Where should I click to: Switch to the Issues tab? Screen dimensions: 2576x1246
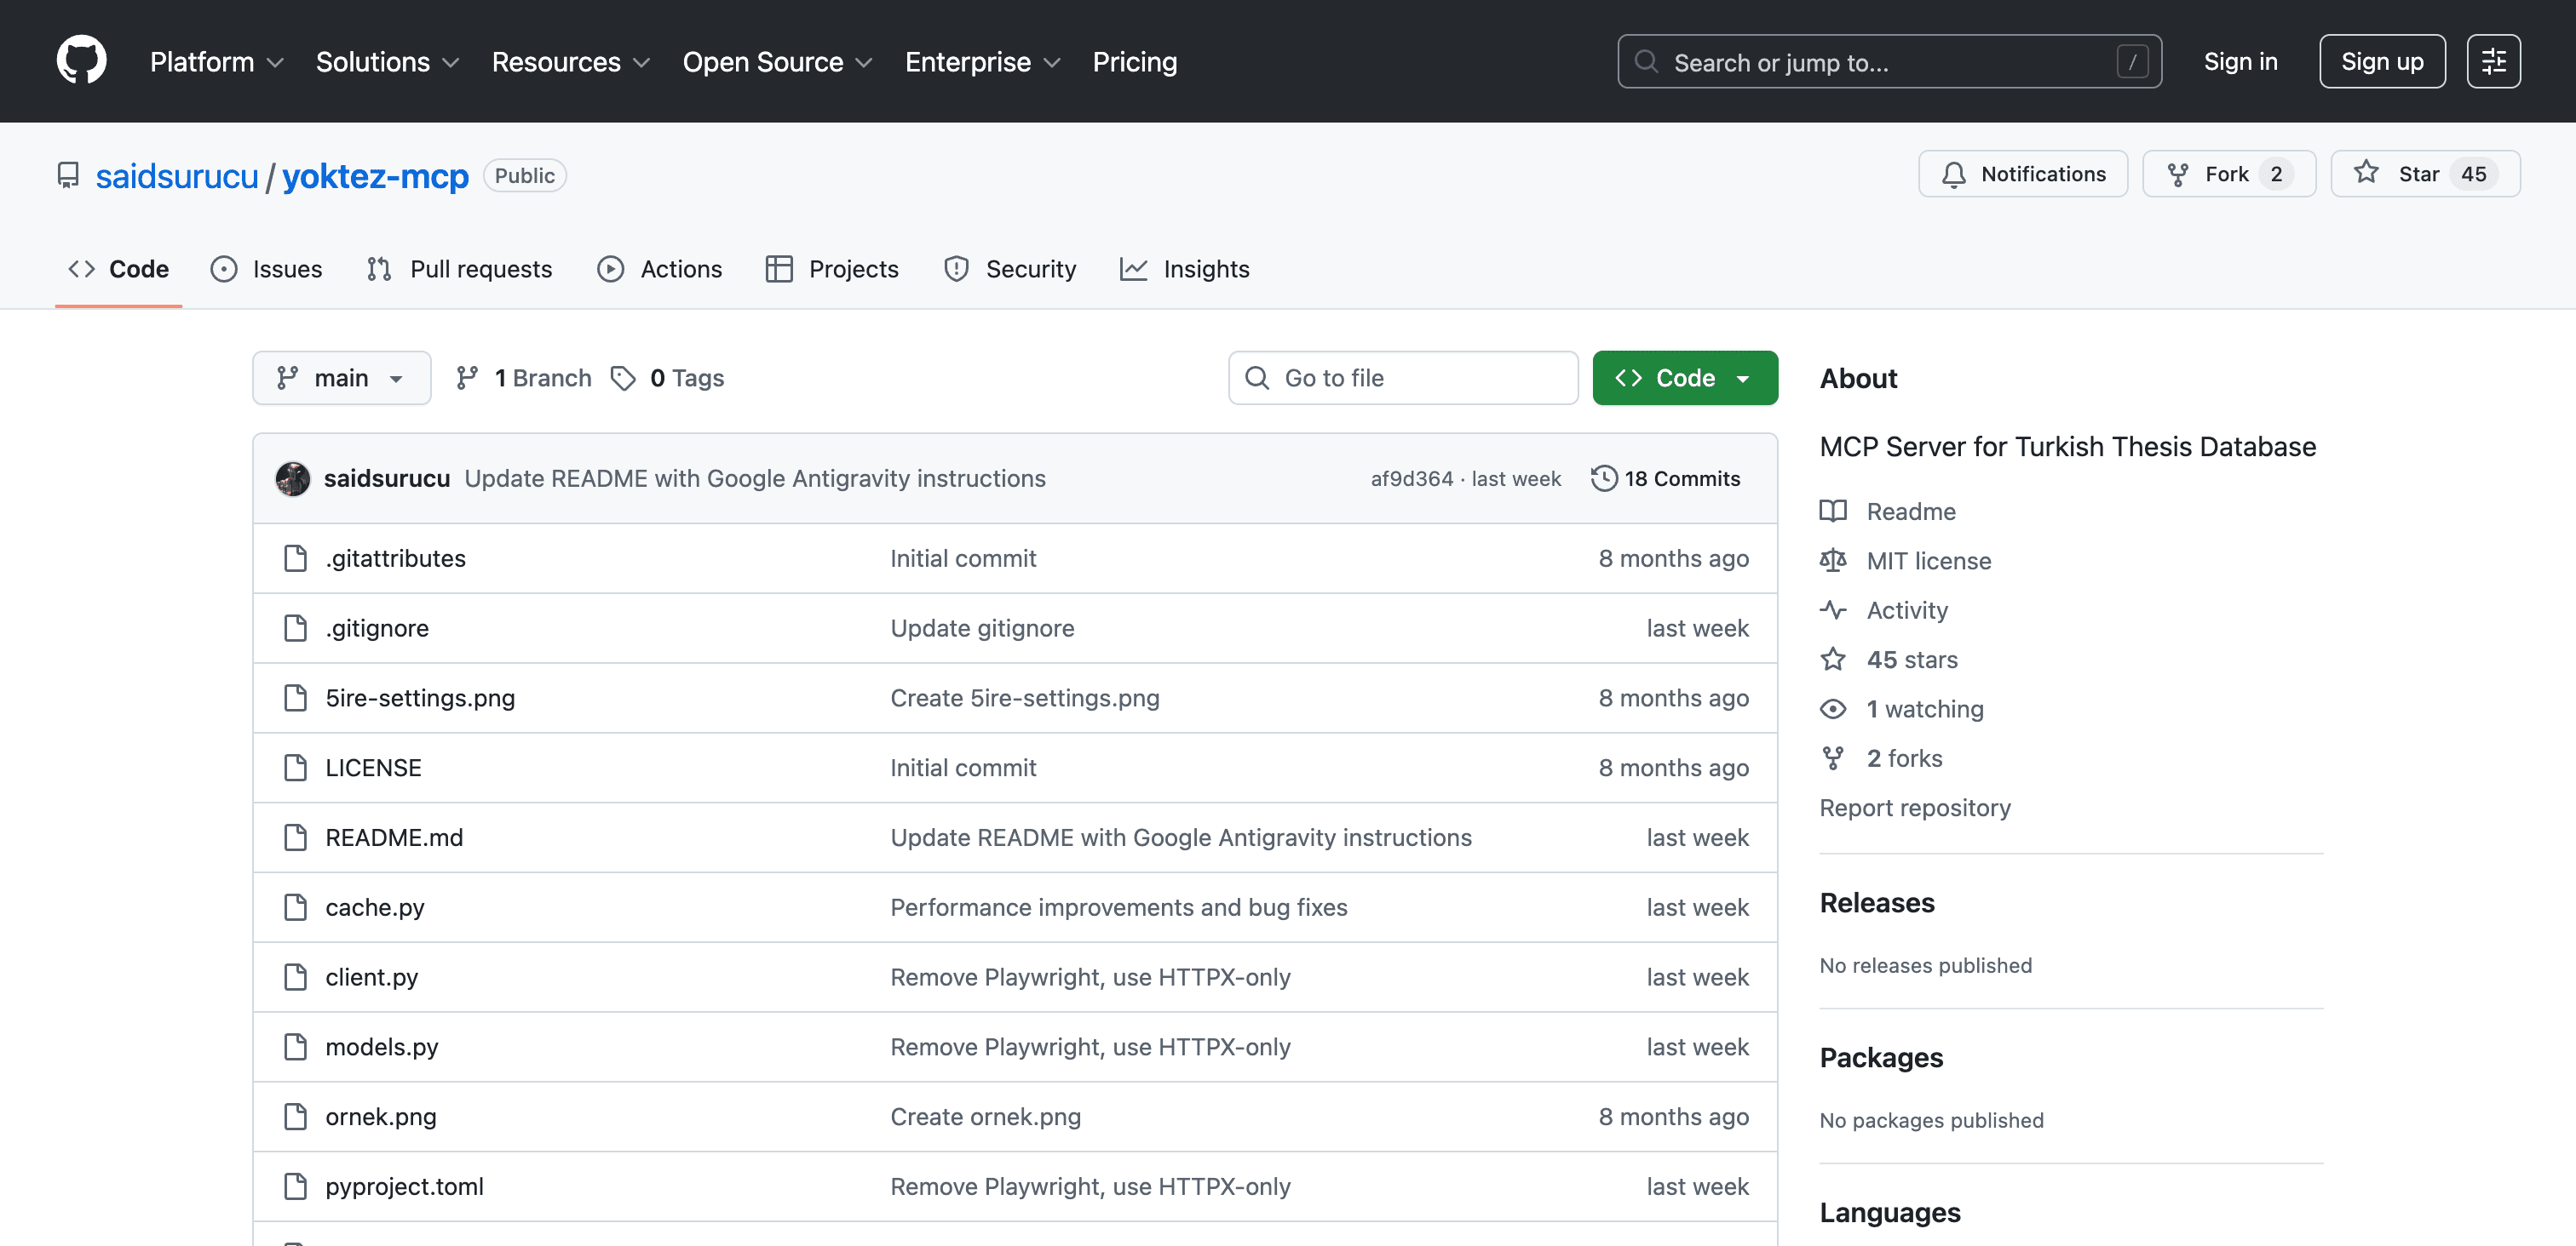pyautogui.click(x=266, y=269)
